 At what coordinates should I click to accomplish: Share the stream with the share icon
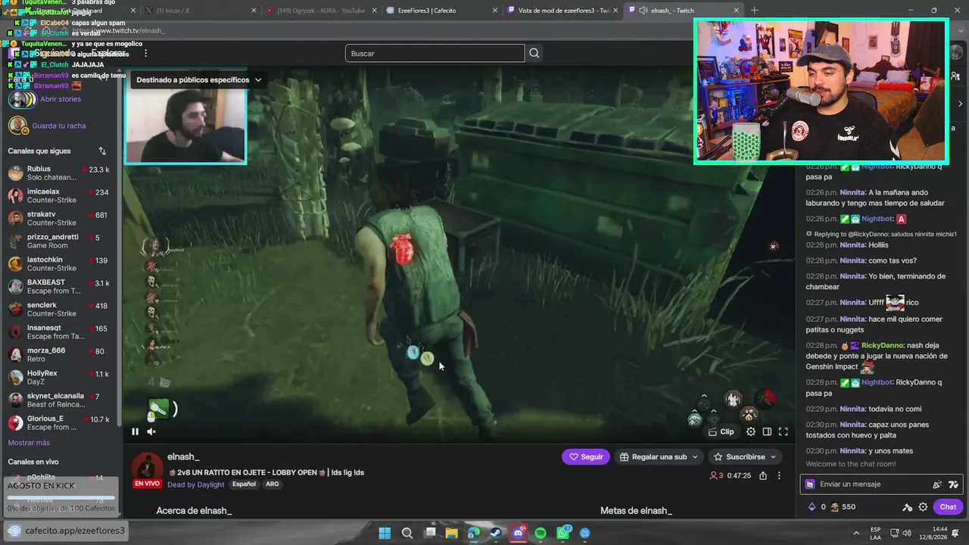coord(763,475)
